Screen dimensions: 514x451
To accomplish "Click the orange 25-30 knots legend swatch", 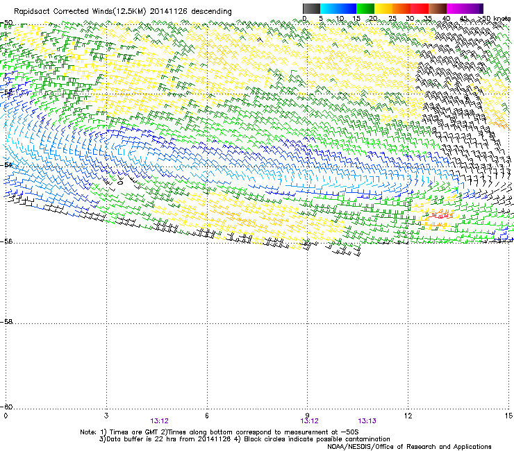I will tap(401, 8).
